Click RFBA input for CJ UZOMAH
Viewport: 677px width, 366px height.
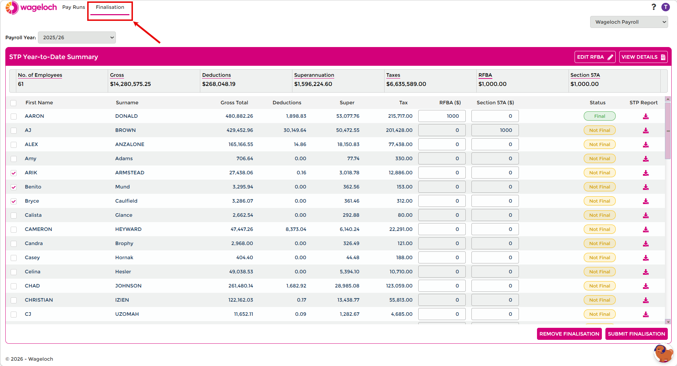[x=442, y=314]
